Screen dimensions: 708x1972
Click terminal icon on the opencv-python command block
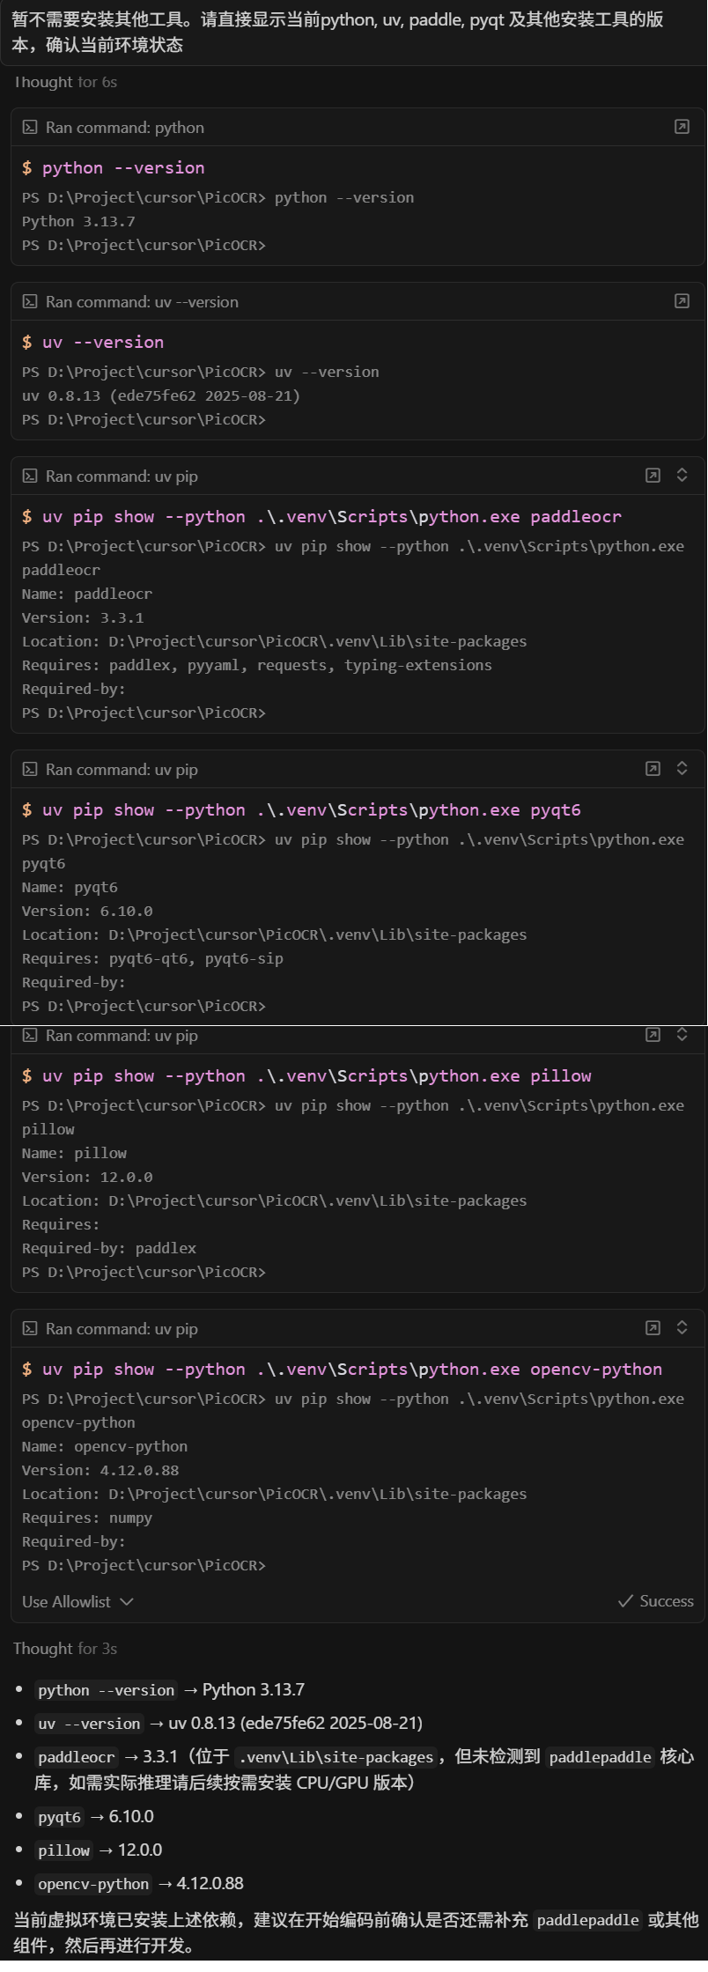30,1329
